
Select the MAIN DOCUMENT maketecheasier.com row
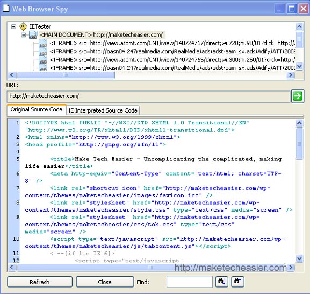coord(102,35)
